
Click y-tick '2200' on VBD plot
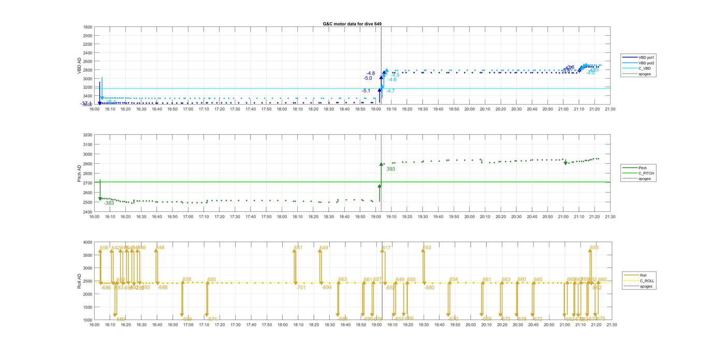click(87, 44)
